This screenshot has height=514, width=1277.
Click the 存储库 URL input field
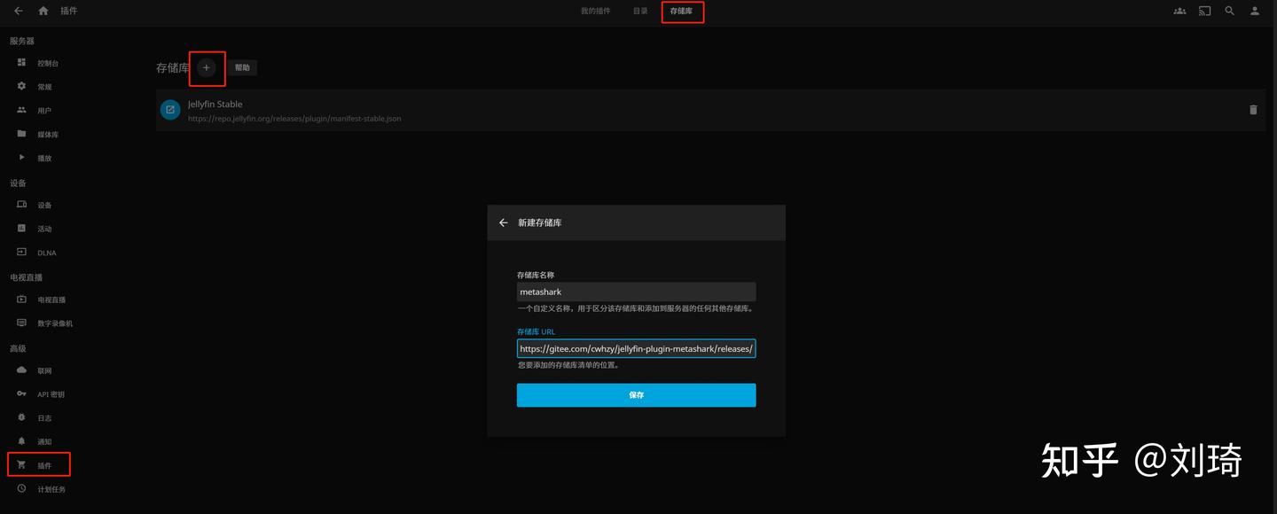[x=636, y=348]
